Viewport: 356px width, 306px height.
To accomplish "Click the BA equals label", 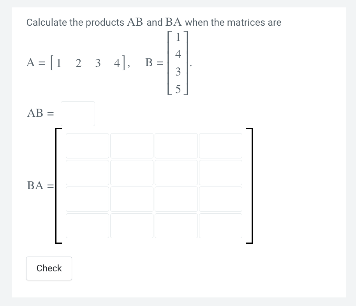I will point(40,186).
